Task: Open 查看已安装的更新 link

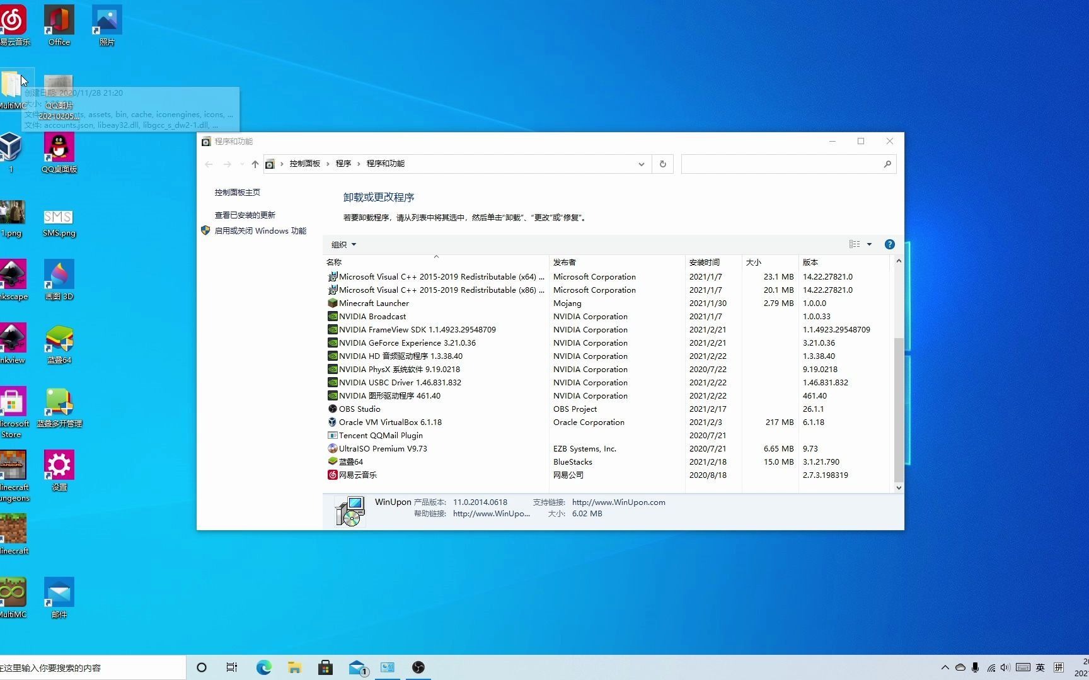Action: 245,215
